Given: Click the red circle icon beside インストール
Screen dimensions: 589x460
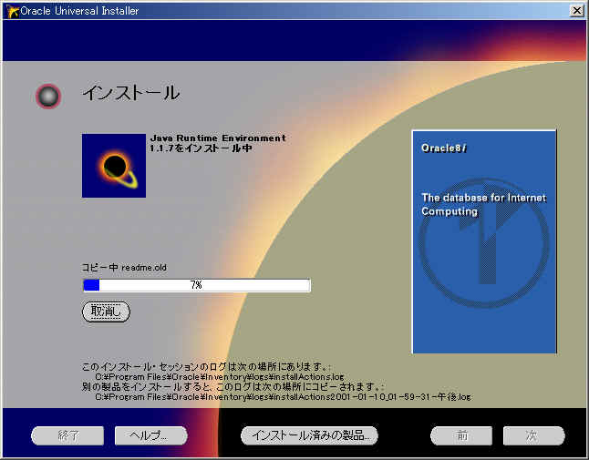Looking at the screenshot, I should pos(48,96).
